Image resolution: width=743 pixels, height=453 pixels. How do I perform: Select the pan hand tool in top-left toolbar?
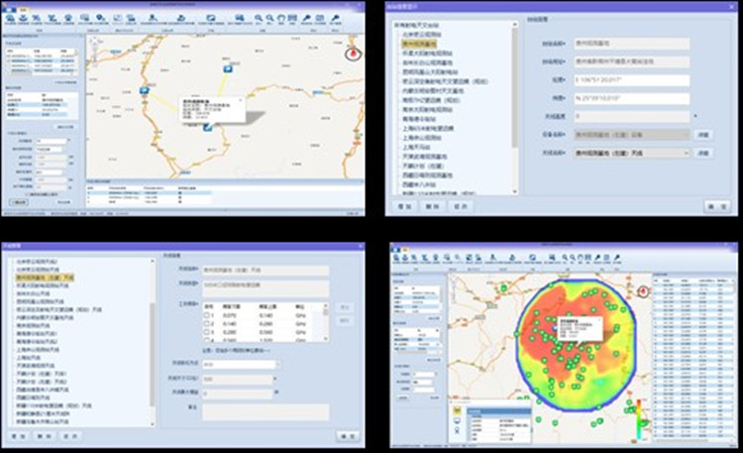281,18
